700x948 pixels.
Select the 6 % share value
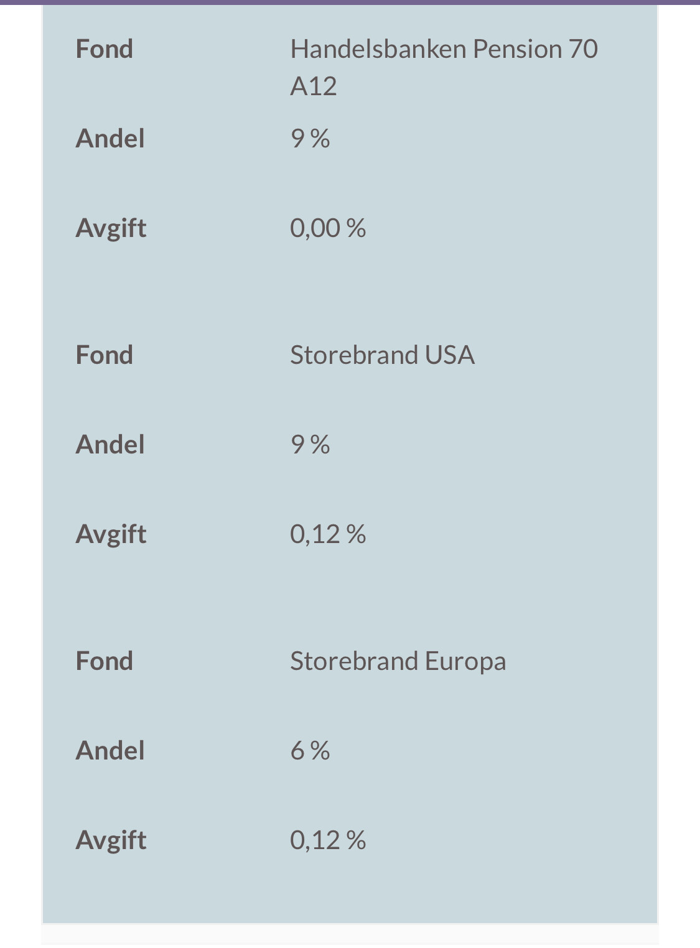pyautogui.click(x=310, y=750)
